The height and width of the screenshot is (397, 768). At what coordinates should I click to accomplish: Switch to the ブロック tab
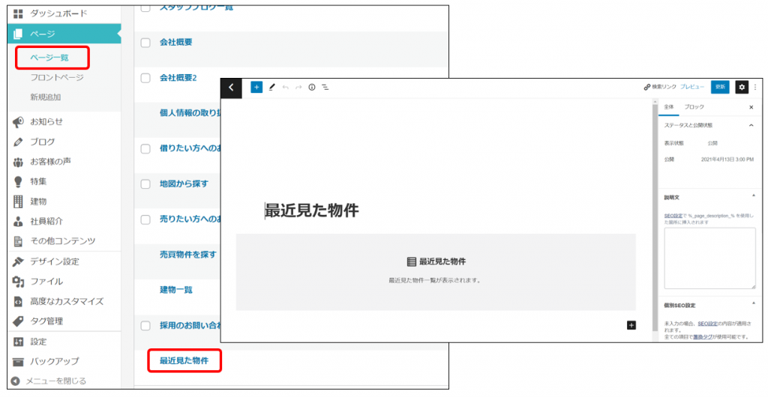tap(694, 108)
